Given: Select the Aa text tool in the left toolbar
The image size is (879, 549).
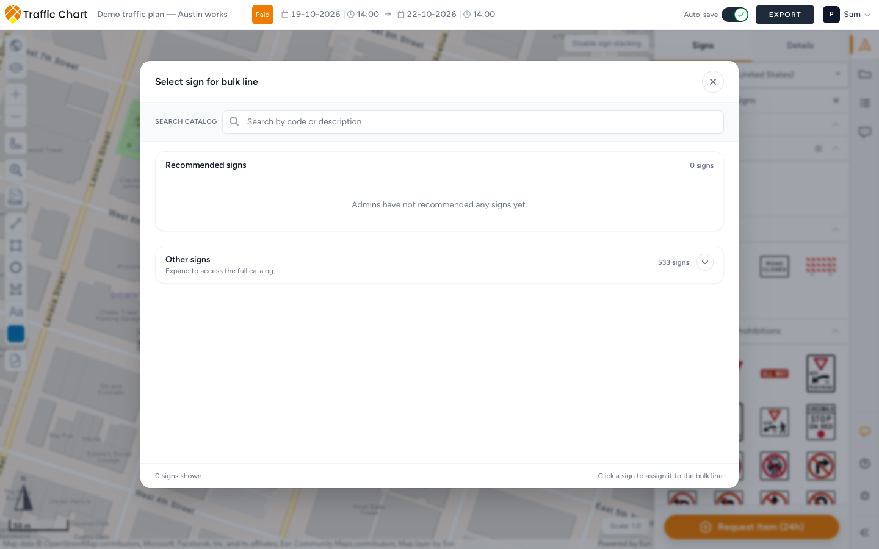Looking at the screenshot, I should pyautogui.click(x=16, y=312).
